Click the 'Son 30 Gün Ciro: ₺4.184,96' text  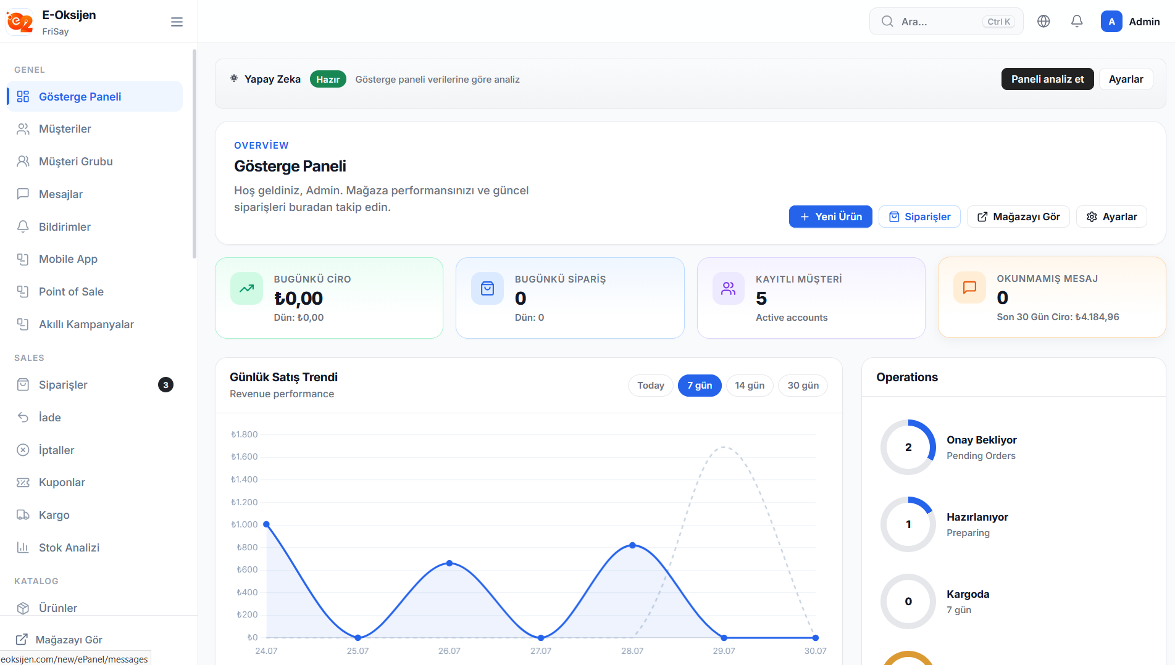tap(1058, 317)
